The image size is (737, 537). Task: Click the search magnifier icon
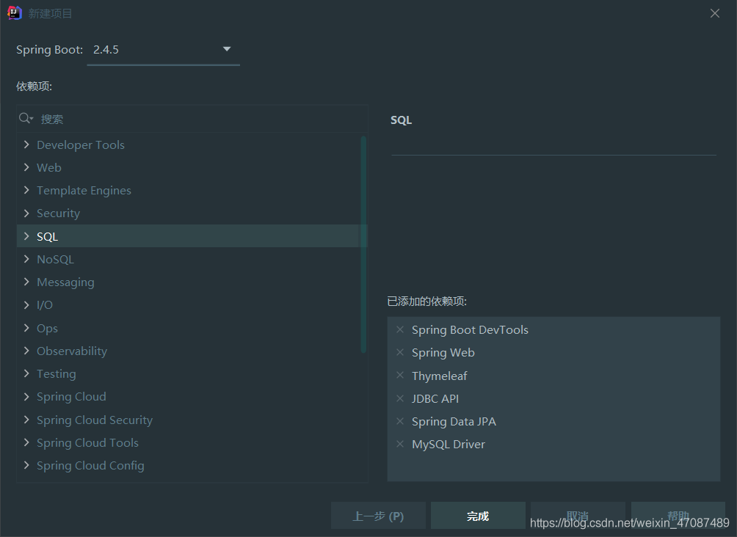click(26, 118)
